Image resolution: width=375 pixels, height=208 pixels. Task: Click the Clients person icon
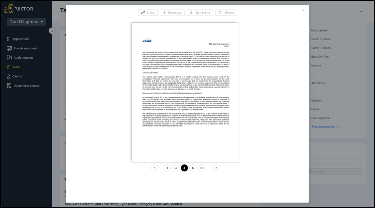pos(9,76)
